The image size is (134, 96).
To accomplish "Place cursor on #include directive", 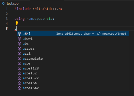I will tap(23, 9).
